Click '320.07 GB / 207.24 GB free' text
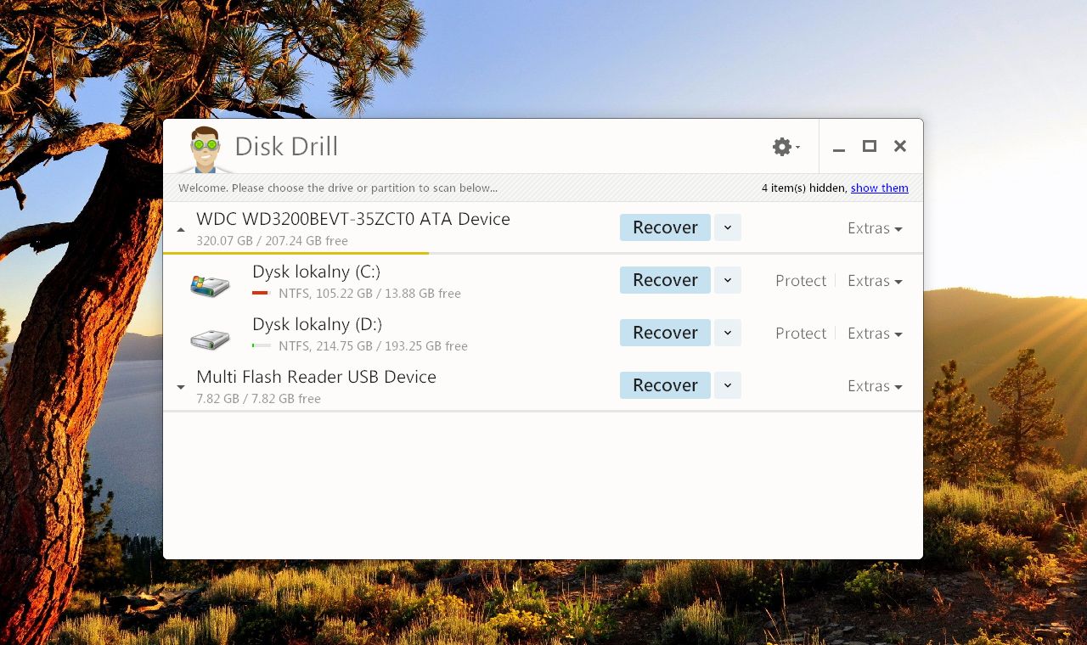 (x=272, y=241)
